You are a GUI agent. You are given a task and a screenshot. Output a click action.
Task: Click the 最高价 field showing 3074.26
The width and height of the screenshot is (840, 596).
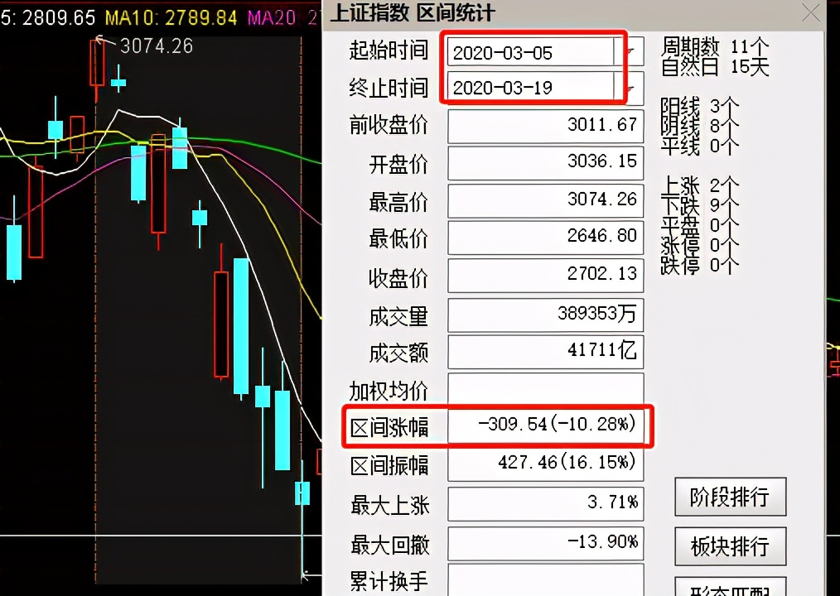click(544, 200)
